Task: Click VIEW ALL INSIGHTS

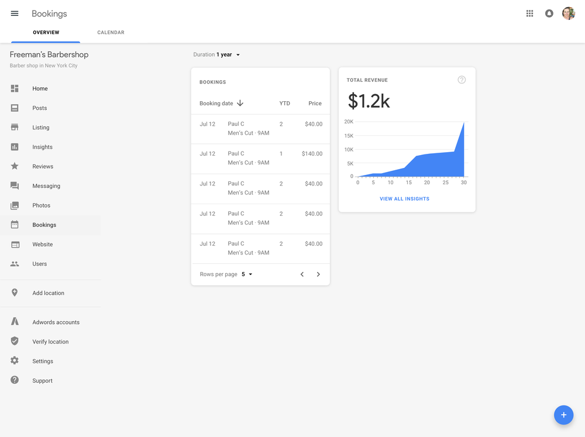Action: 404,199
